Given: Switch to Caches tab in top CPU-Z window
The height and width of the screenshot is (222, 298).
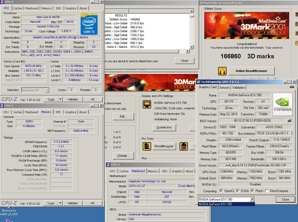Looking at the screenshot, I should point(18,8).
